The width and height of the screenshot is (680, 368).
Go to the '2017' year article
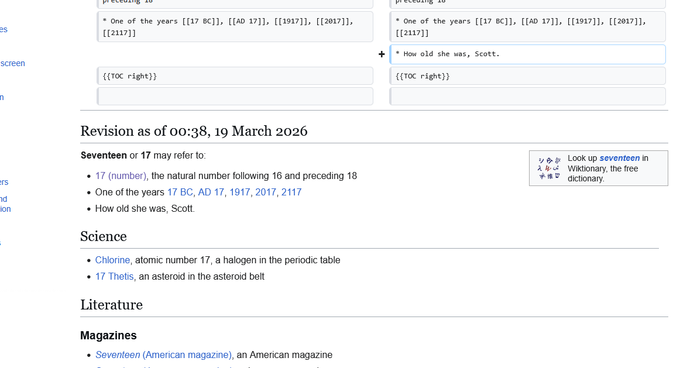(x=266, y=192)
